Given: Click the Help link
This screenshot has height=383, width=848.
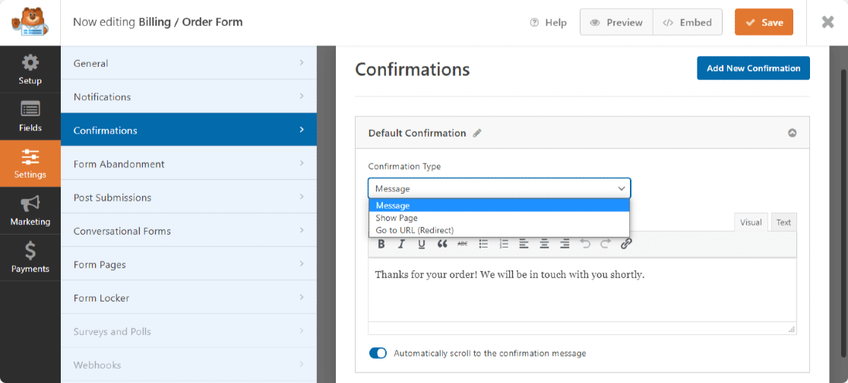Looking at the screenshot, I should pos(549,23).
